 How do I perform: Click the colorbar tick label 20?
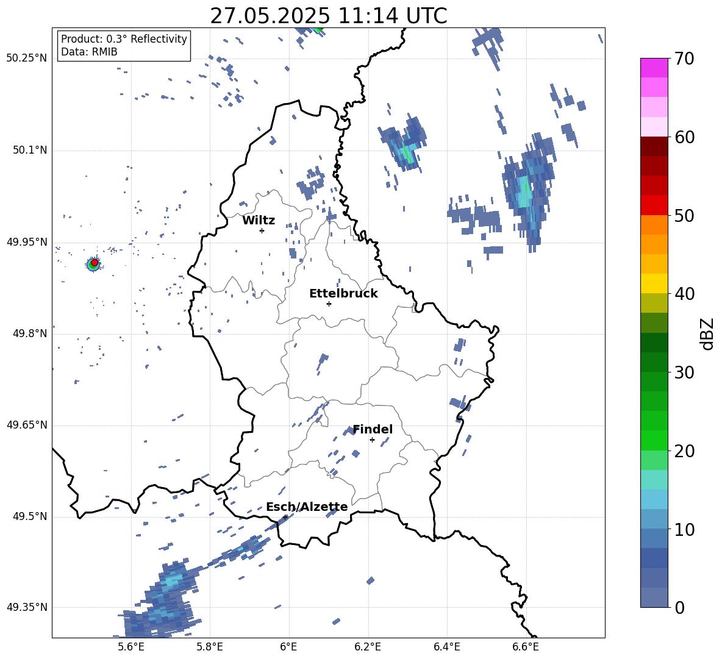(x=684, y=451)
